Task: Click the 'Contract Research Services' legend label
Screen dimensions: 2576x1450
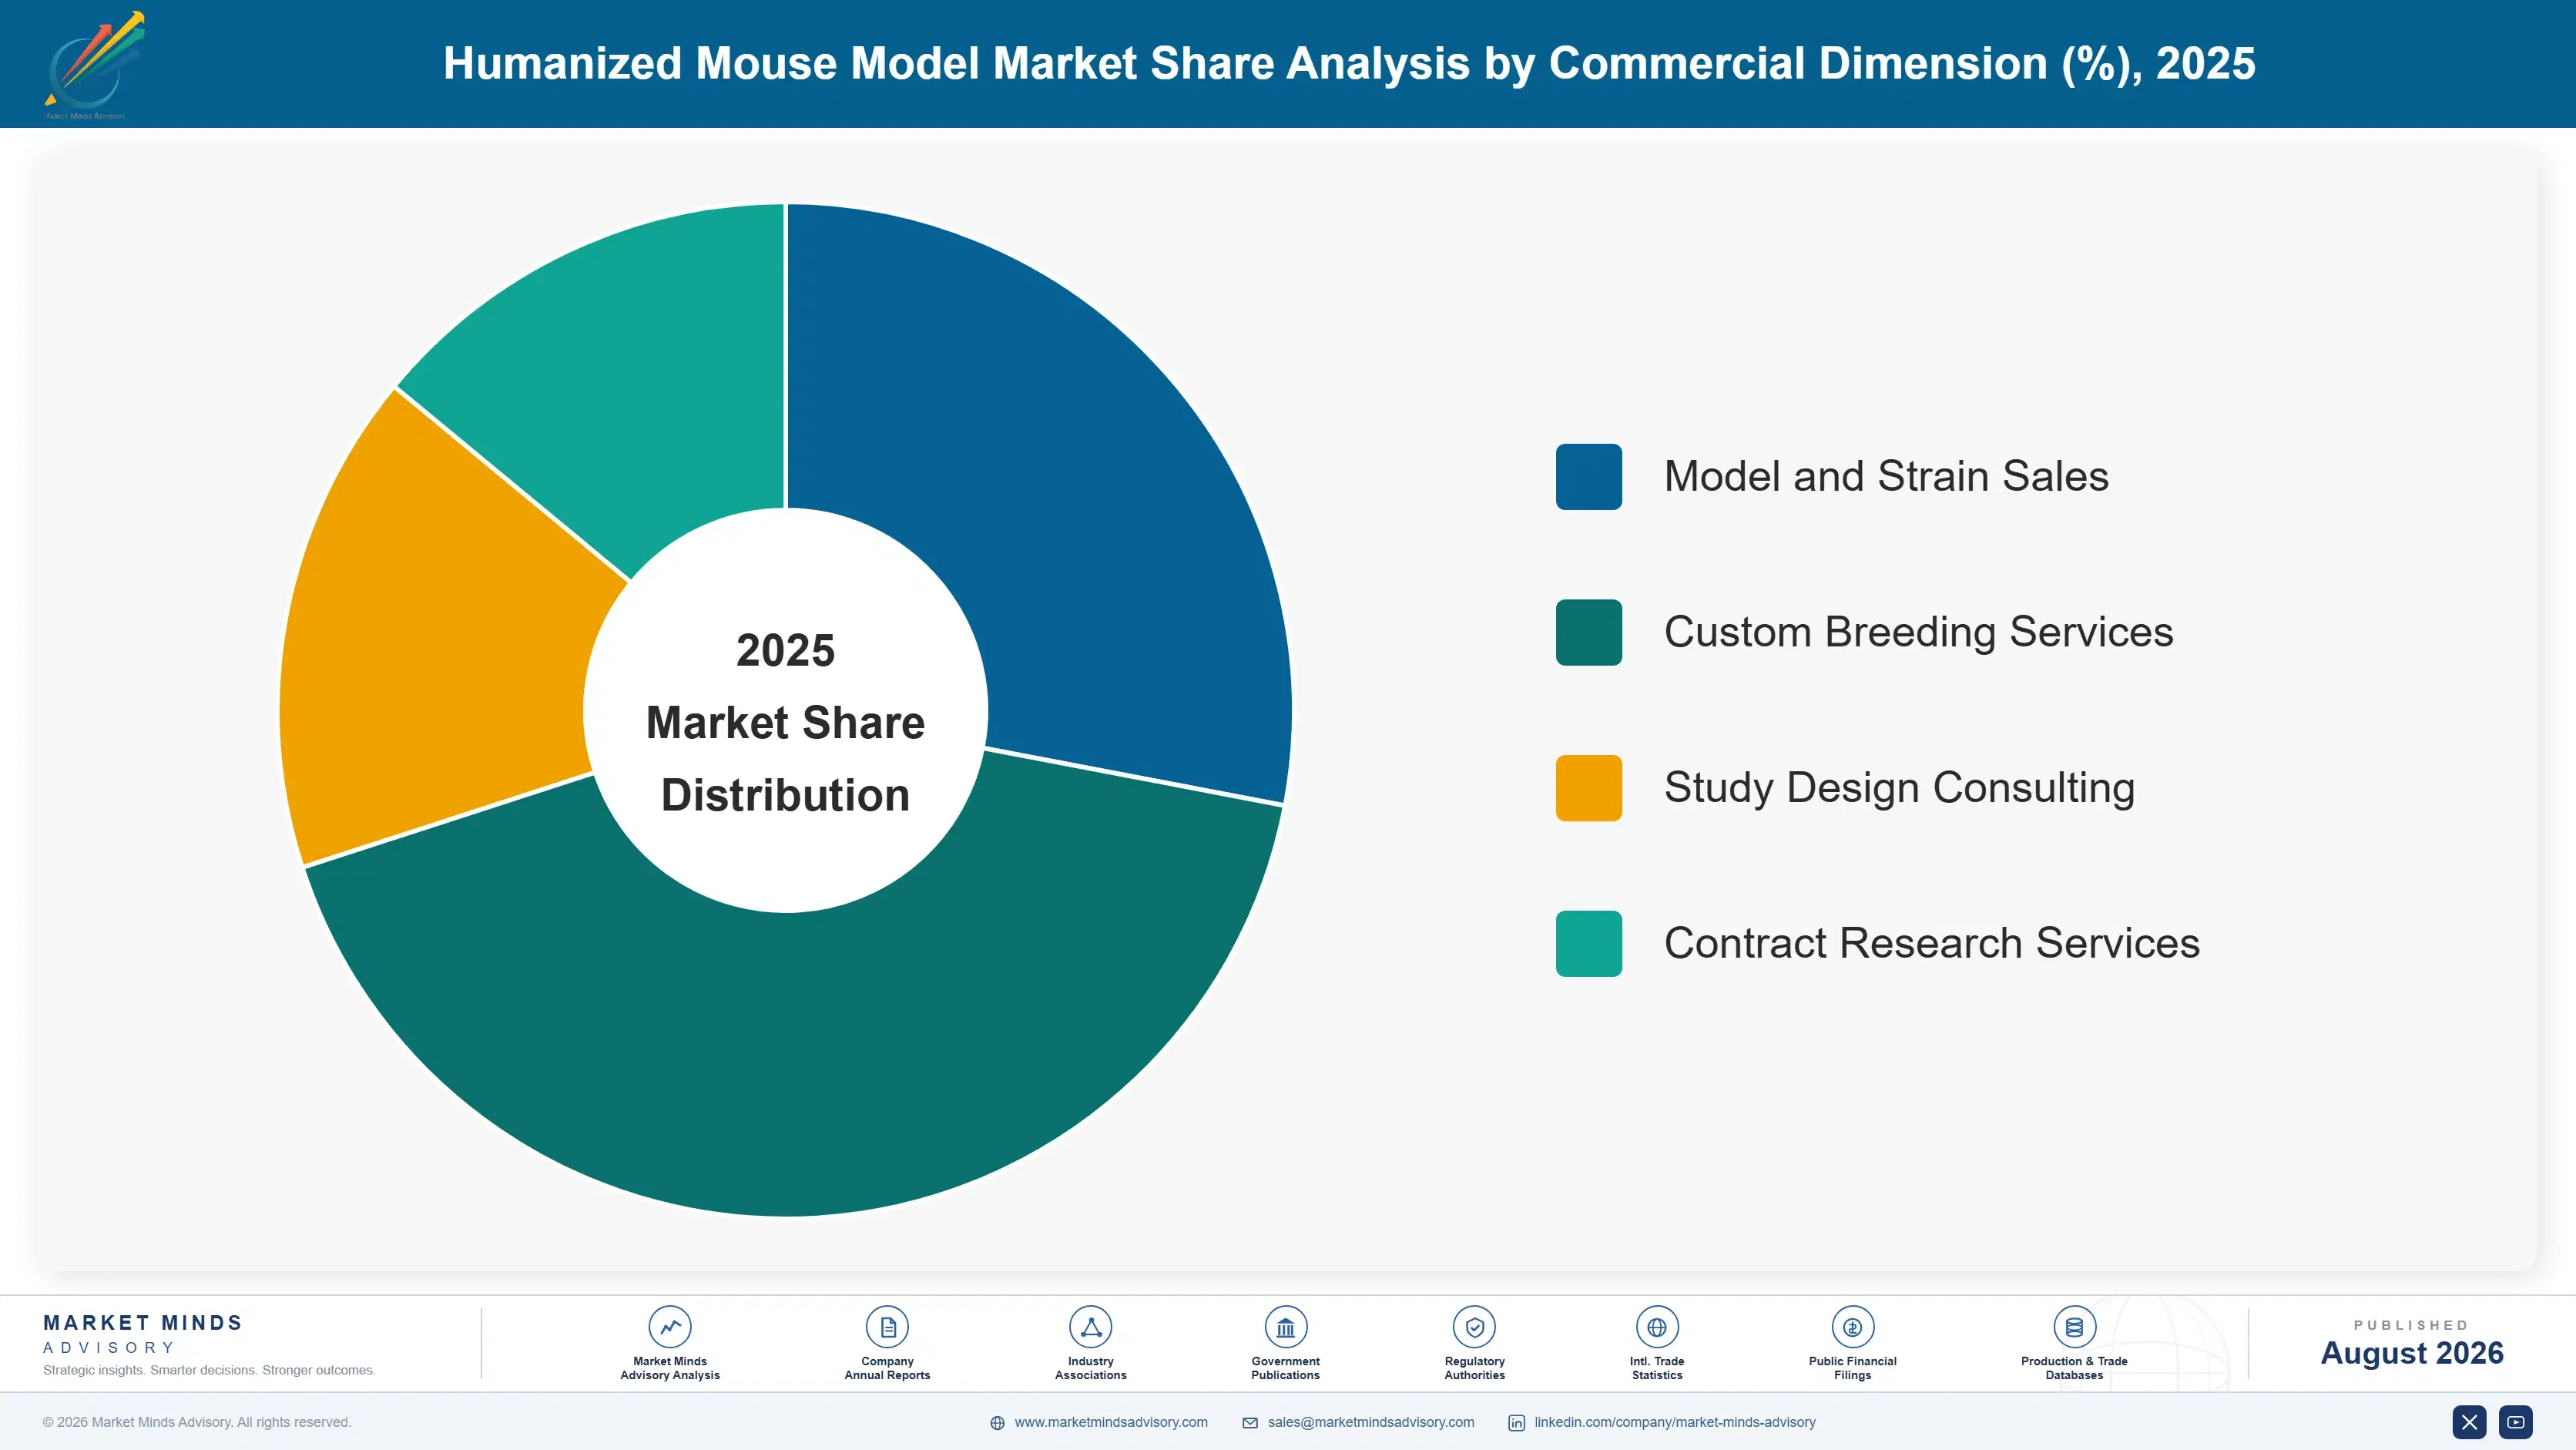Action: 1931,943
